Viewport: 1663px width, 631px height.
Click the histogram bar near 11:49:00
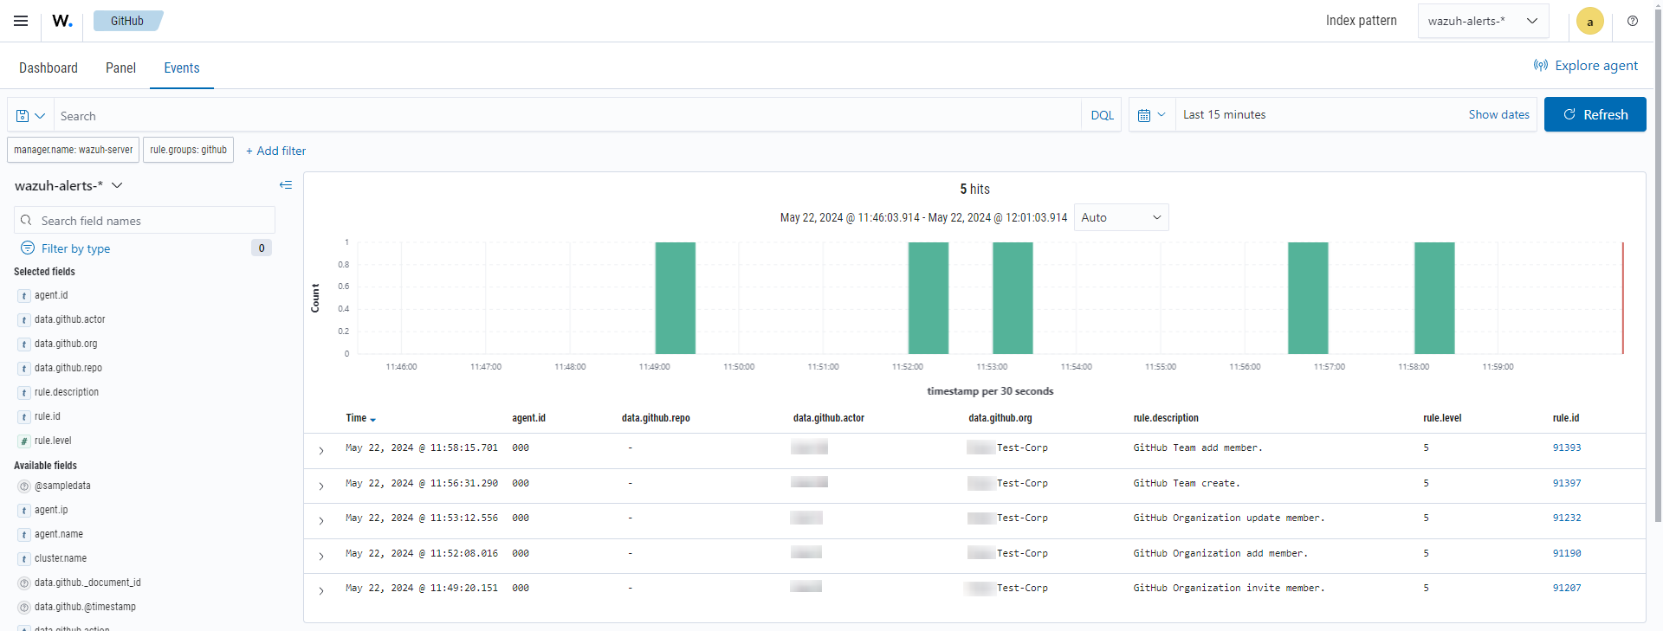click(x=675, y=298)
